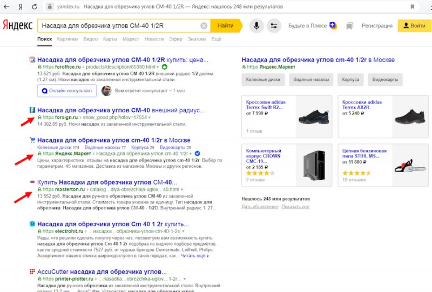
Task: Click the Показать все link
Action: coord(295,207)
